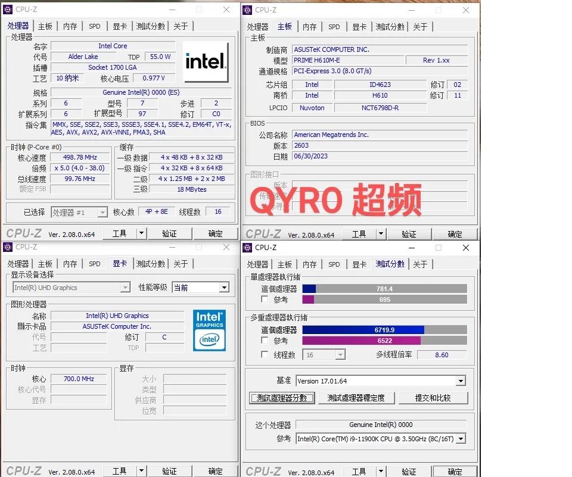Click CPU-Z app icon in top-right window
Viewport: 572px width, 477px height.
(x=247, y=10)
